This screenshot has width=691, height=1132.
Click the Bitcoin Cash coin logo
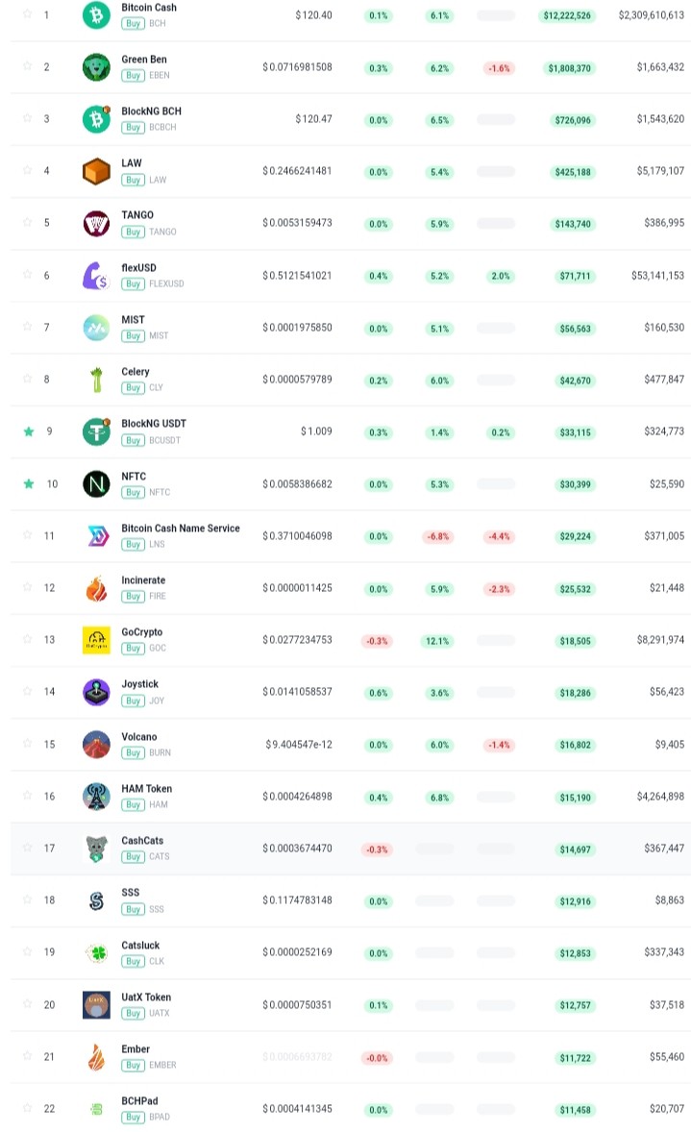pyautogui.click(x=96, y=15)
